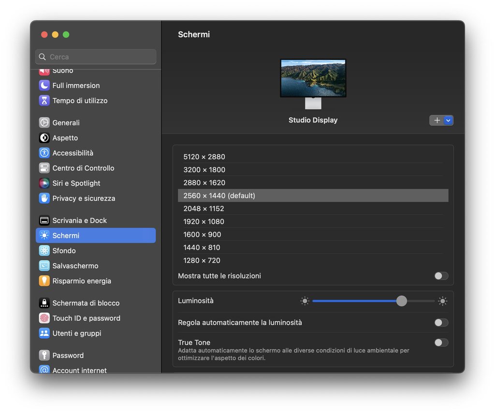Select the Privacy e sicurezza hand icon
The width and height of the screenshot is (495, 413).
[44, 198]
